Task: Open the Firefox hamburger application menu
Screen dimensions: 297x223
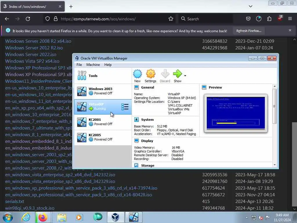Action: coord(290,19)
